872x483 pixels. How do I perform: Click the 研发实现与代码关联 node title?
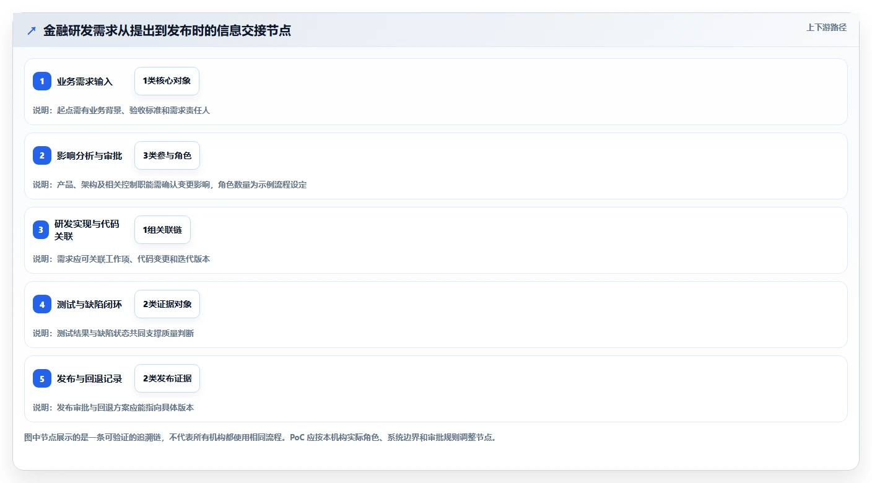click(x=87, y=230)
